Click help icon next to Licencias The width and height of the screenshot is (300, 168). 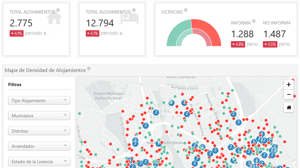[186, 10]
